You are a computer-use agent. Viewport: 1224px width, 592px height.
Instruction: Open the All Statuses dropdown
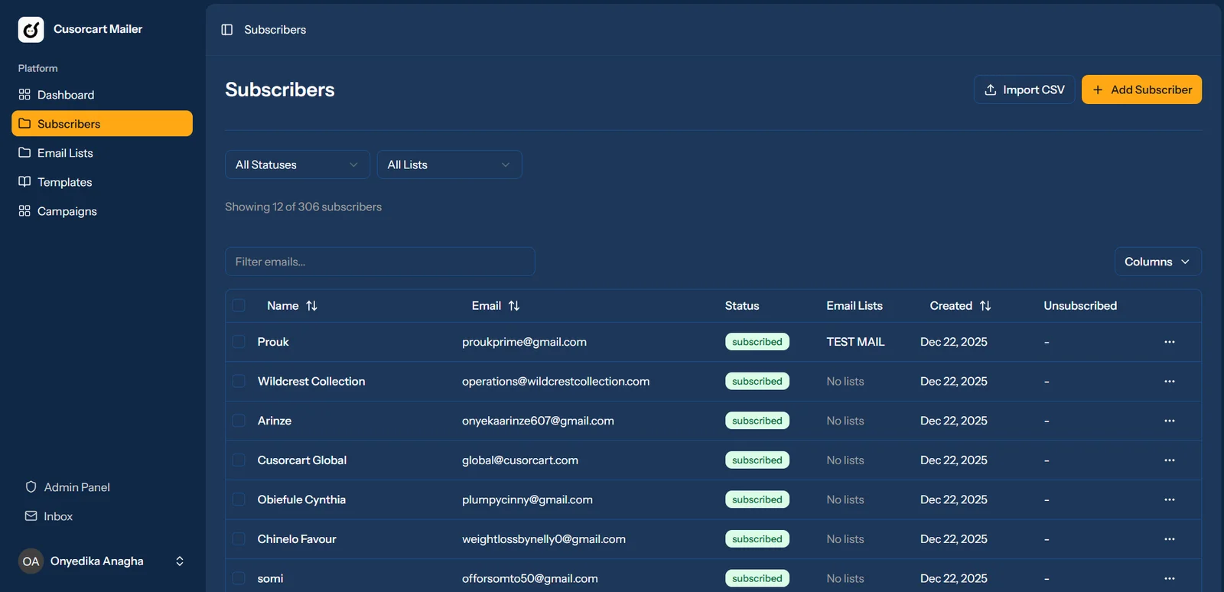298,164
